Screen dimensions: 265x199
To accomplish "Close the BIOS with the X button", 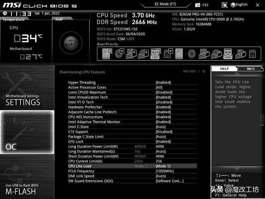I will coord(258,5).
